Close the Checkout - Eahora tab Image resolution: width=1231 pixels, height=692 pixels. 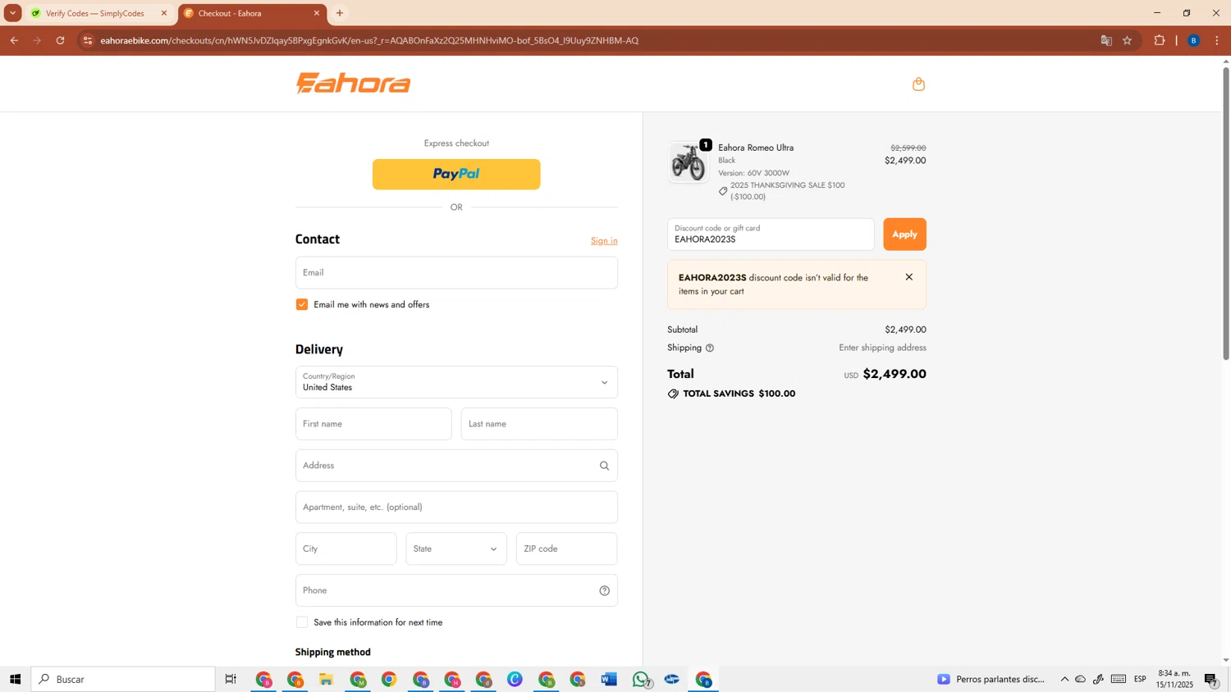pyautogui.click(x=316, y=13)
